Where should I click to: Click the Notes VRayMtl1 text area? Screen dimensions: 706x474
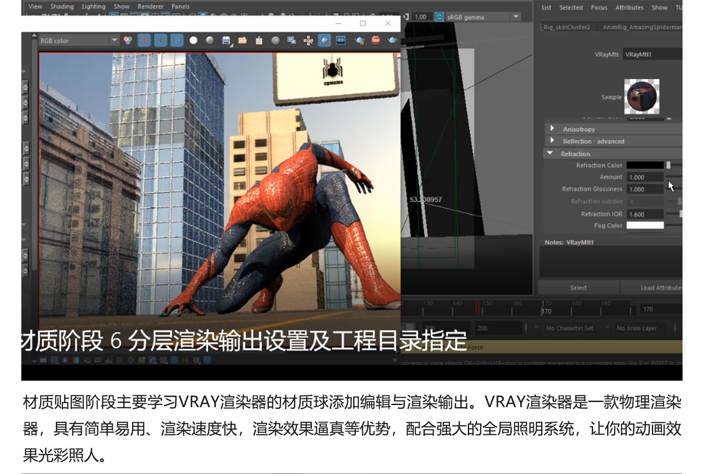(611, 262)
